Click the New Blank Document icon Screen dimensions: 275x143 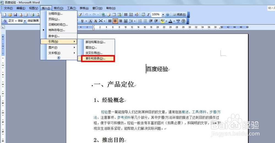5,15
